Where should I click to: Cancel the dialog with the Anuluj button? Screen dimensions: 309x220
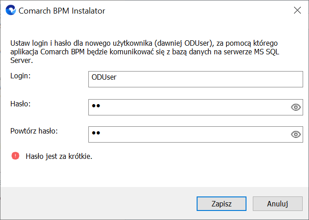278,204
